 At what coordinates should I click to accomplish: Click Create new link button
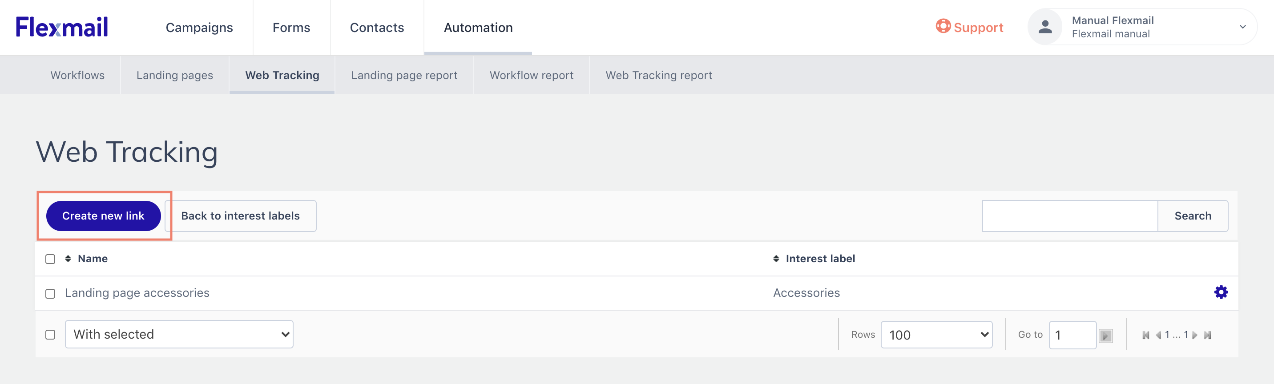(103, 216)
